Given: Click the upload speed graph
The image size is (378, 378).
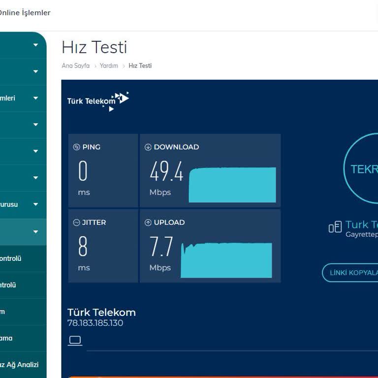Looking at the screenshot, I should point(226,260).
